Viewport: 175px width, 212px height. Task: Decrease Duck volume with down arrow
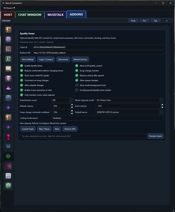point(162,107)
